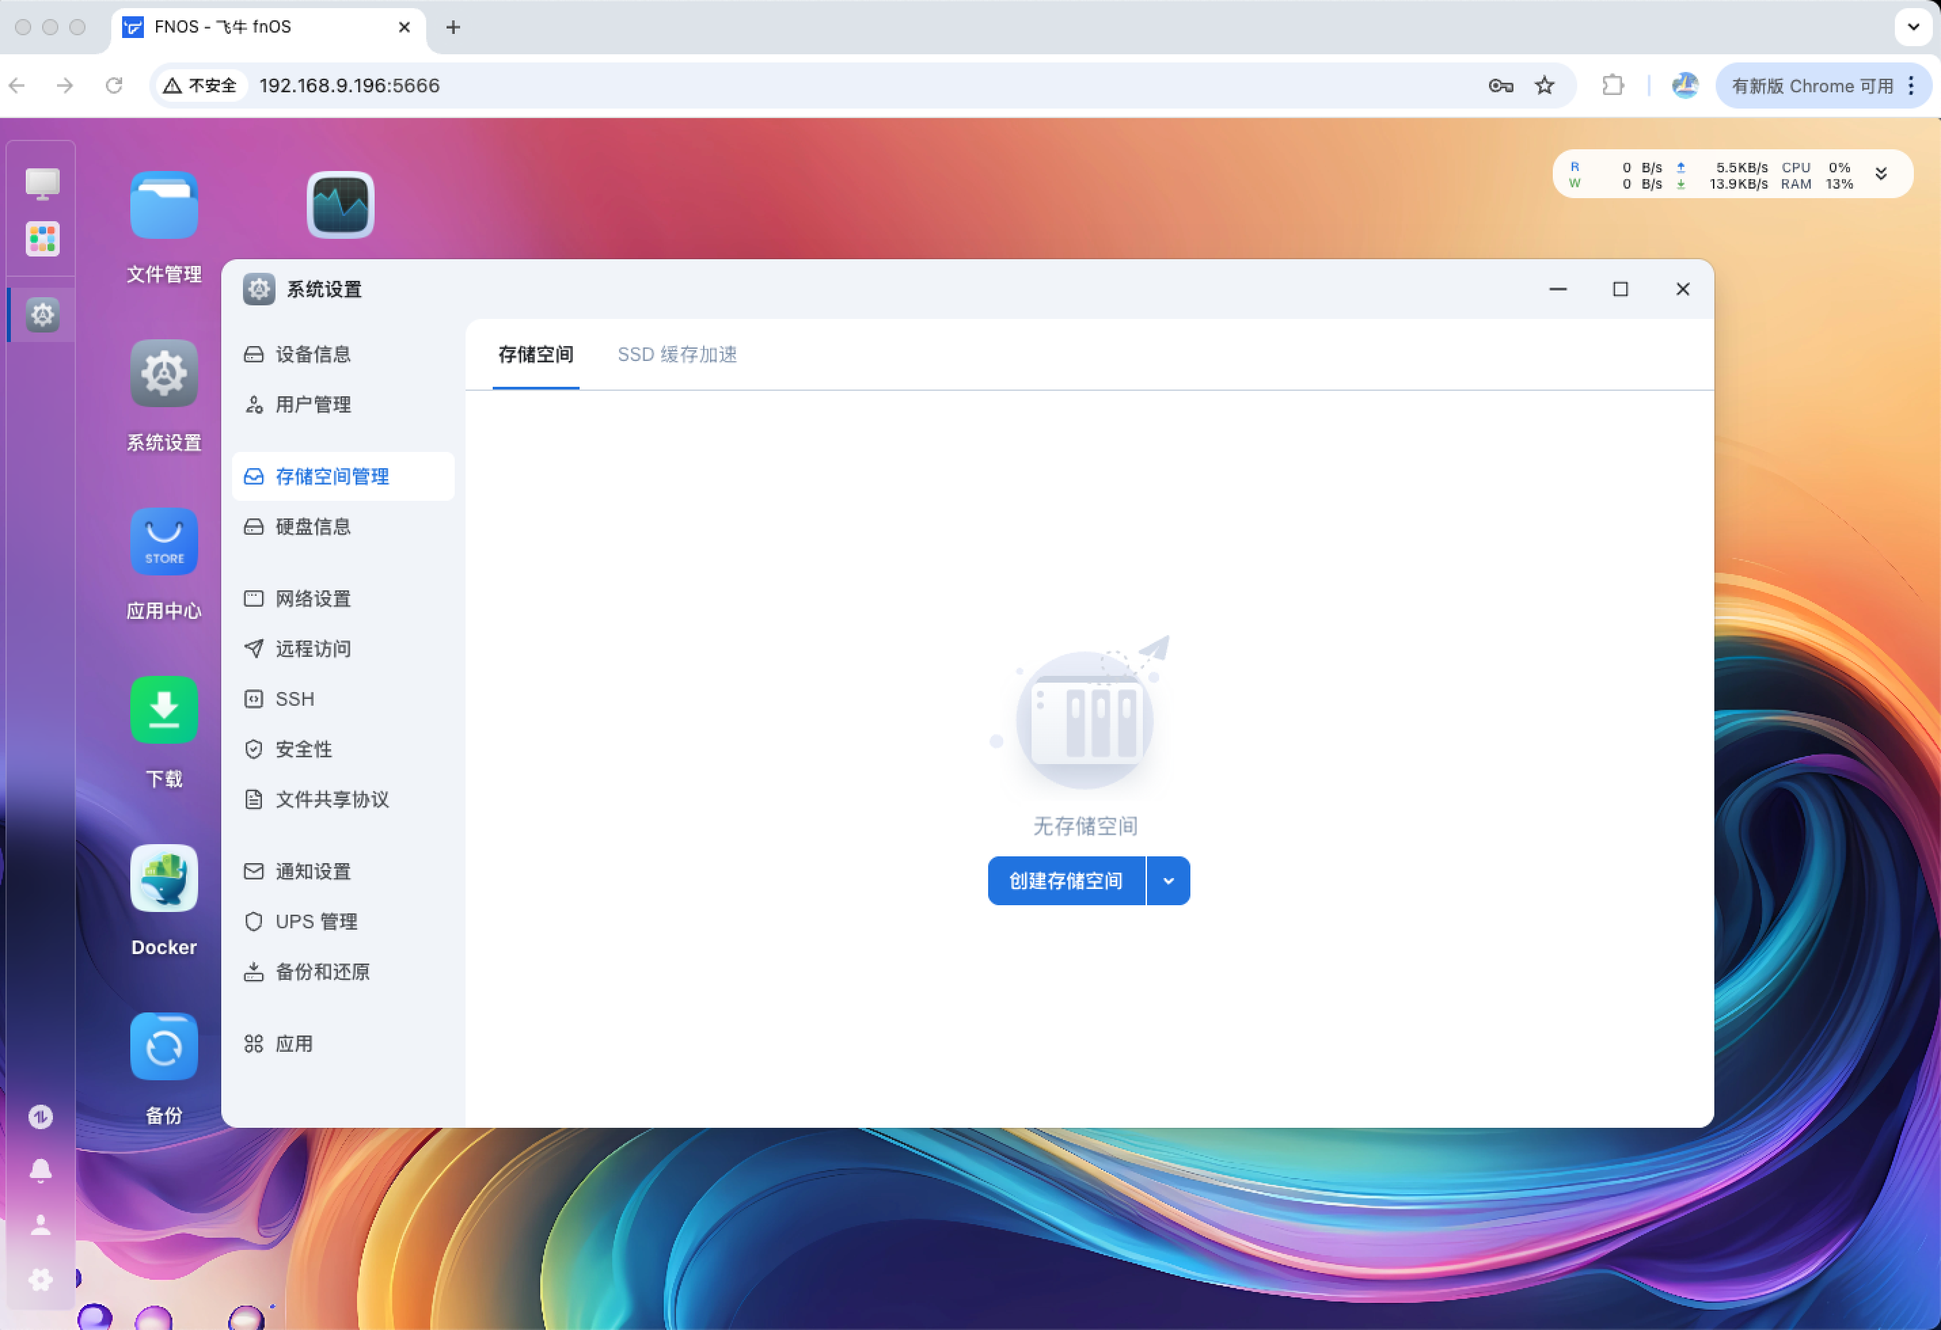
Task: Open the Docker desktop icon
Action: [x=164, y=877]
